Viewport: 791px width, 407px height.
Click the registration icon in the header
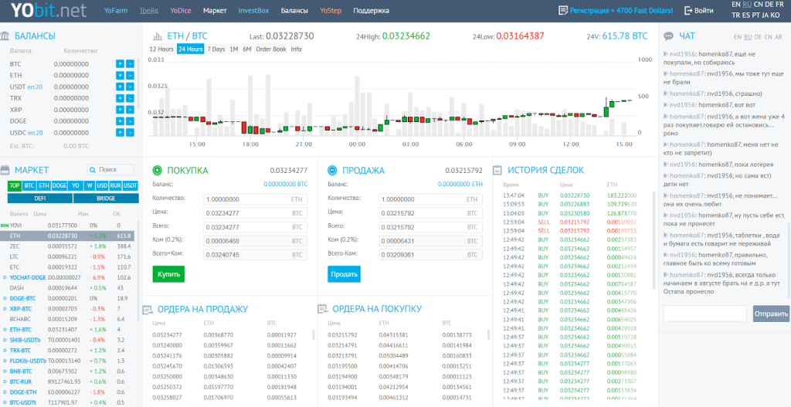(x=563, y=11)
